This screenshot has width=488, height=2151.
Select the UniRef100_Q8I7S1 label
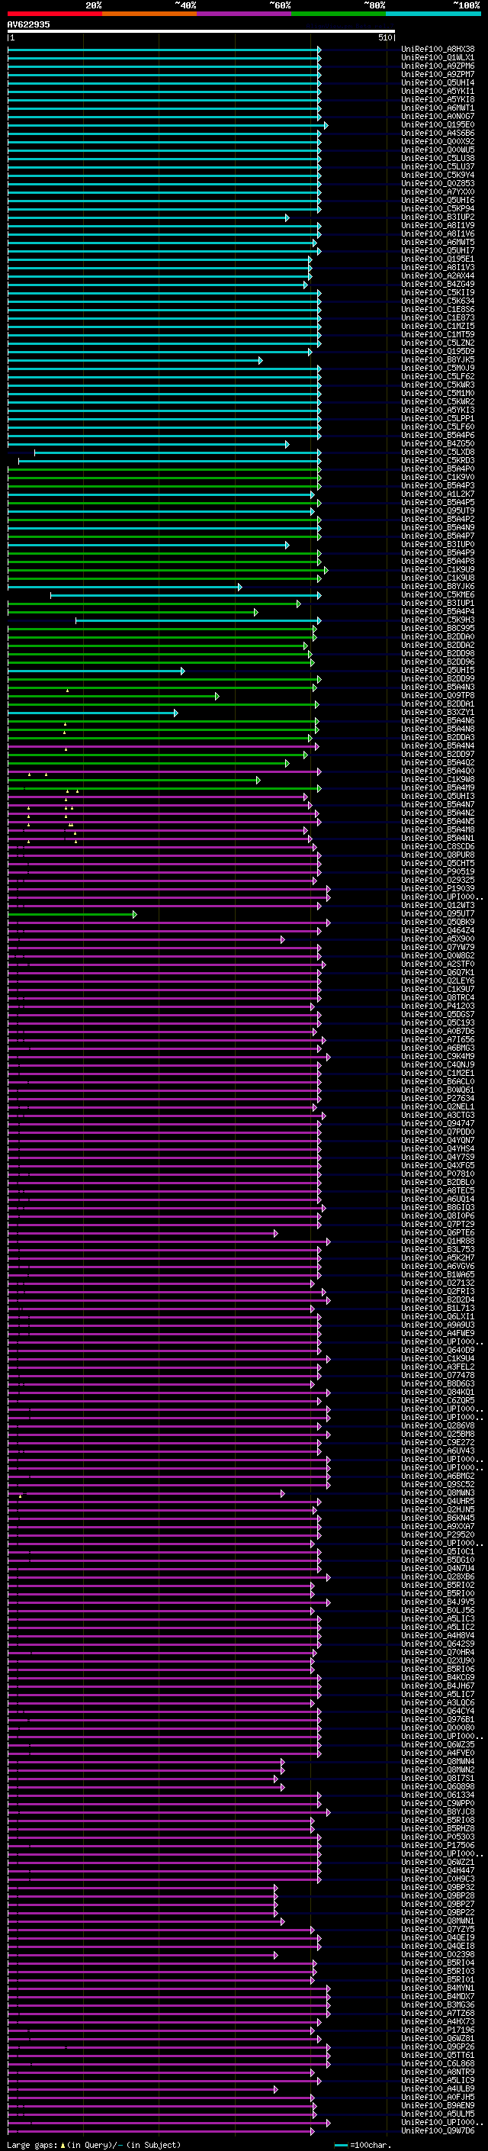(438, 1779)
